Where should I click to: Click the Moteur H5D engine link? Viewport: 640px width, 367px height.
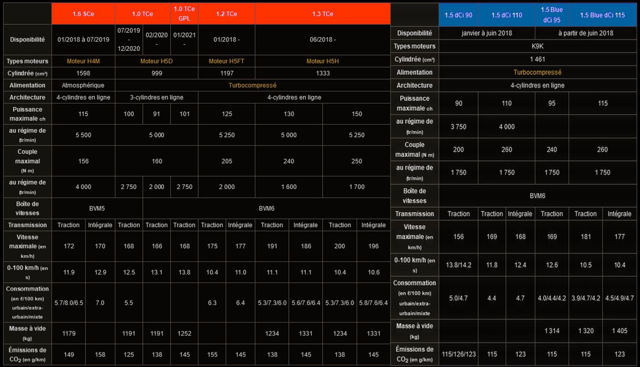click(157, 61)
